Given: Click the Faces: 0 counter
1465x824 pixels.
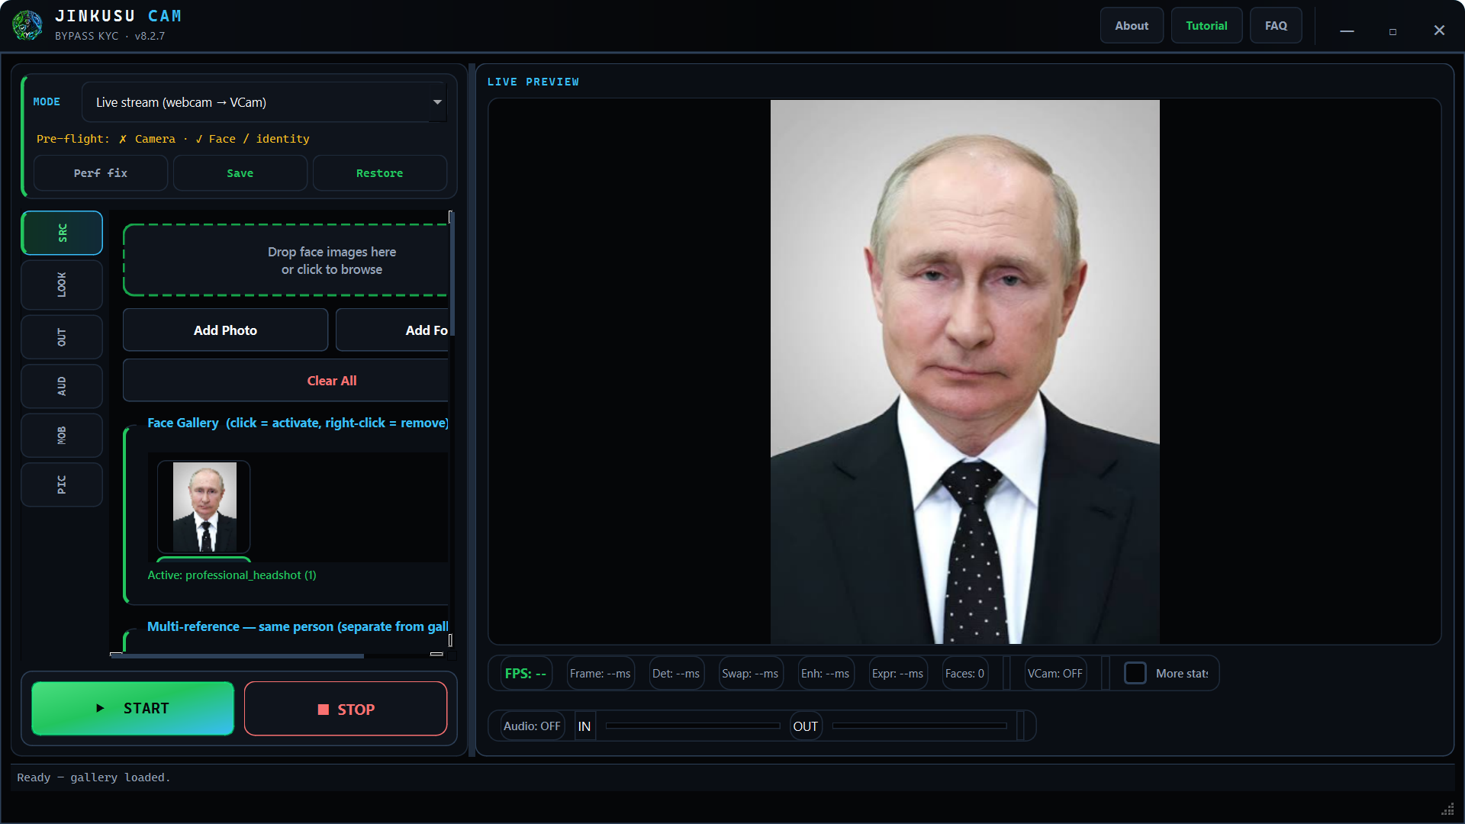Looking at the screenshot, I should coord(964,674).
